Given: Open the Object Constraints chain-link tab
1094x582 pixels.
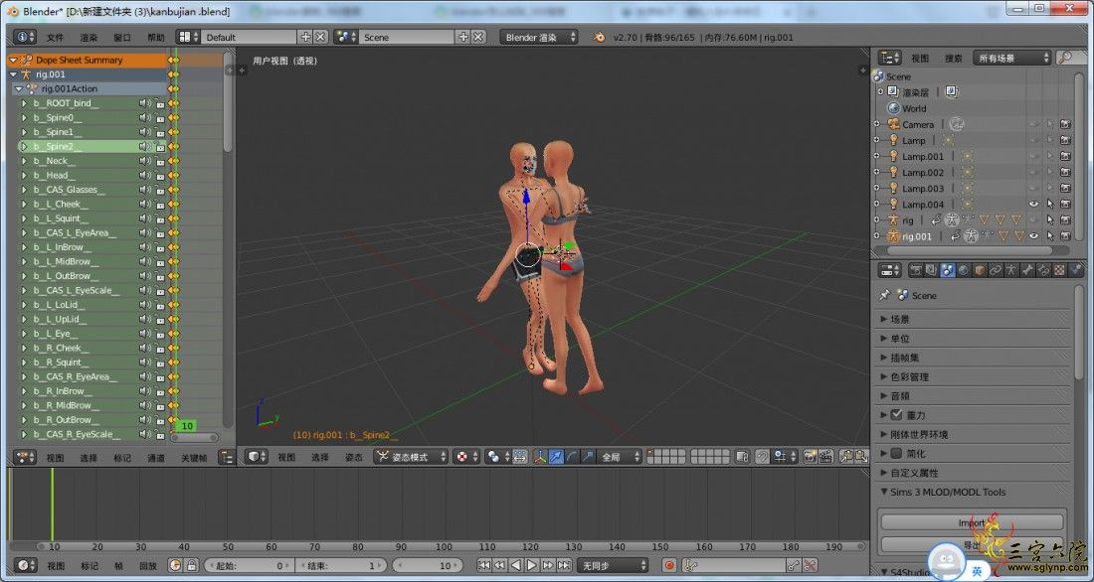Looking at the screenshot, I should pos(996,270).
